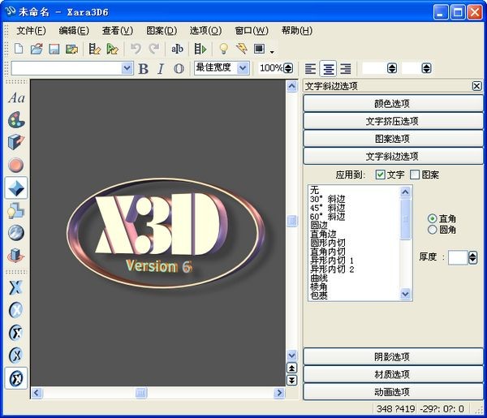This screenshot has height=418, width=487.
Task: Open the 窗口(W) menu
Action: coord(252,30)
